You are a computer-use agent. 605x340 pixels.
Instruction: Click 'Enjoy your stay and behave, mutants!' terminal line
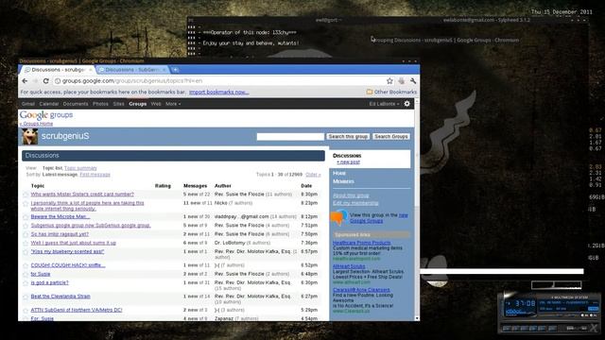[251, 42]
